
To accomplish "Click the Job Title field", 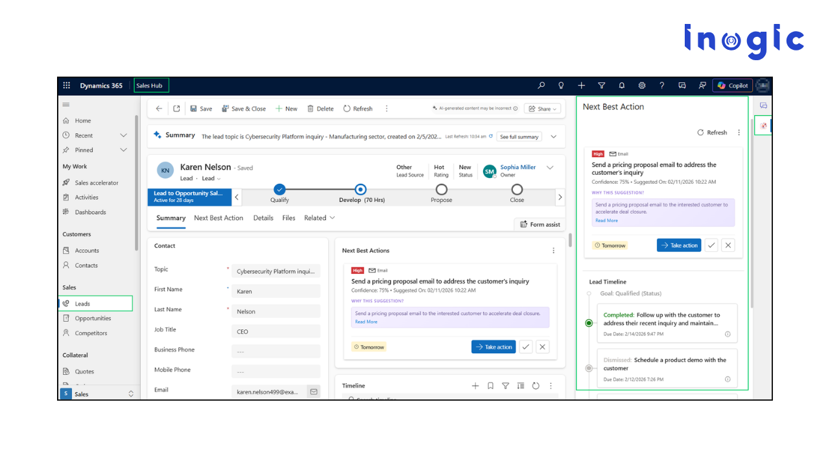I will click(276, 331).
